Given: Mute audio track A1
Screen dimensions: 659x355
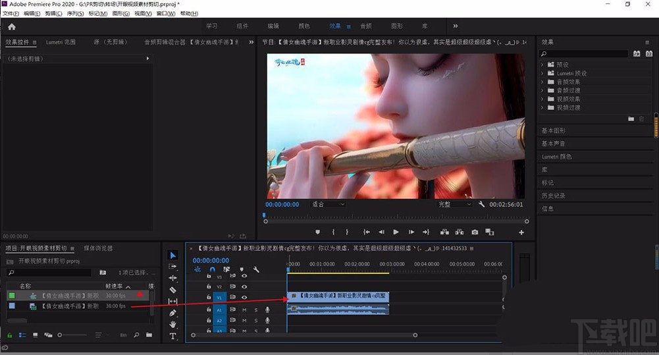Looking at the screenshot, I should click(244, 310).
